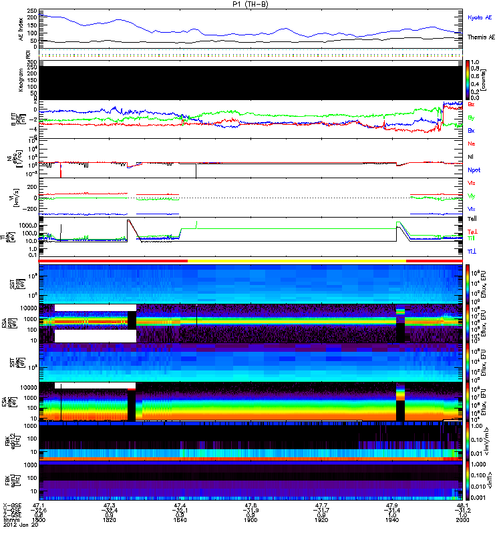Click the 1940 time axis label

coord(392,520)
